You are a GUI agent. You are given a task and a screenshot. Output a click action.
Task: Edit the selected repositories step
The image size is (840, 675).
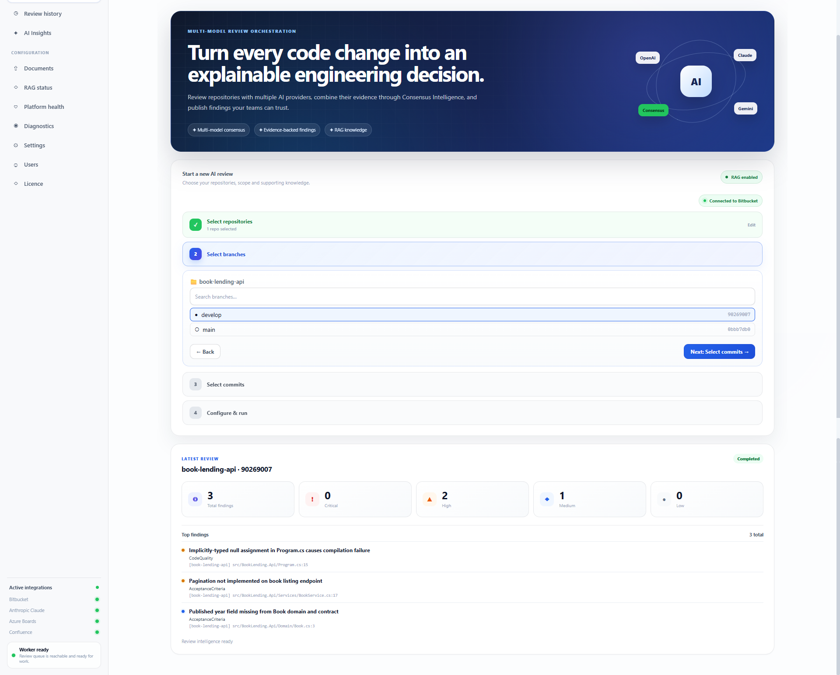point(751,225)
